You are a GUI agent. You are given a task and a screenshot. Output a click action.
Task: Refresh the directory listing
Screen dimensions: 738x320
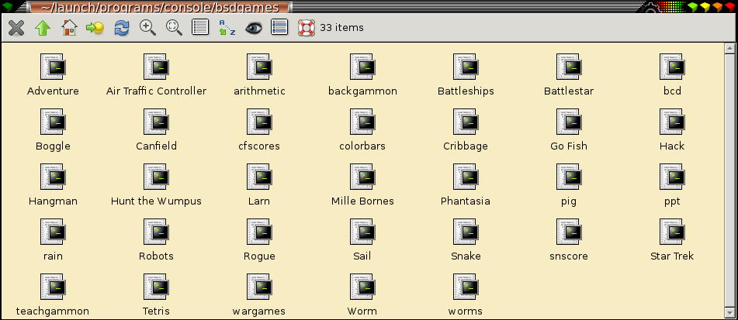tap(121, 28)
